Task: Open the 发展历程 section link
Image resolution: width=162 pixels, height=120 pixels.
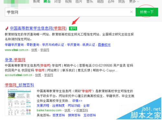Action: tap(43, 105)
